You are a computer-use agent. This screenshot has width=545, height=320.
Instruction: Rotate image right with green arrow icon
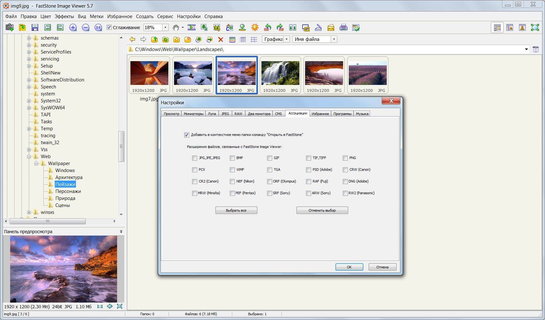coord(280,28)
